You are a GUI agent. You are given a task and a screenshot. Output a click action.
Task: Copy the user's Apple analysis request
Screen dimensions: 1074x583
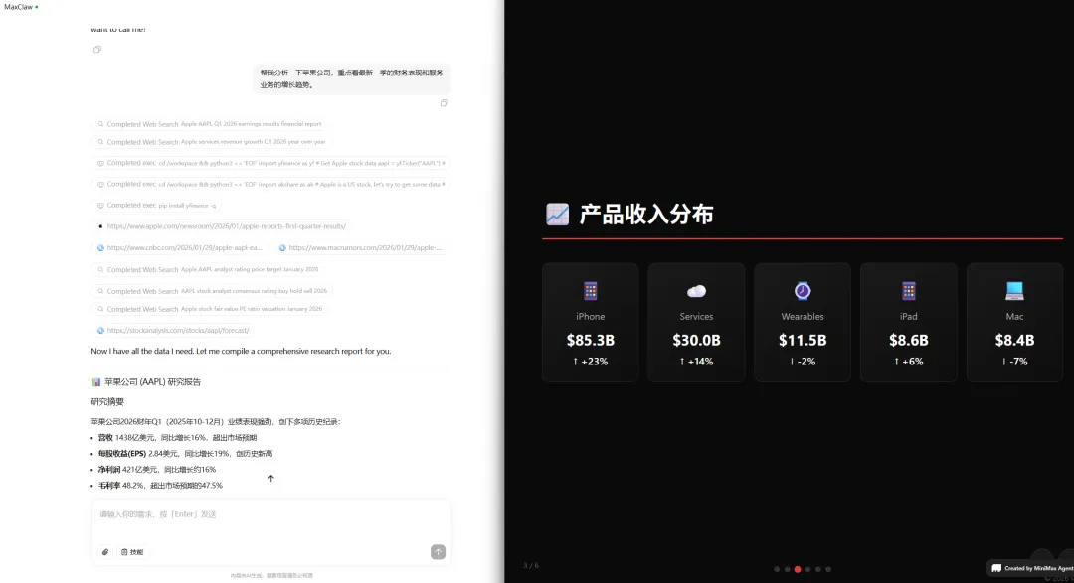[x=444, y=103]
